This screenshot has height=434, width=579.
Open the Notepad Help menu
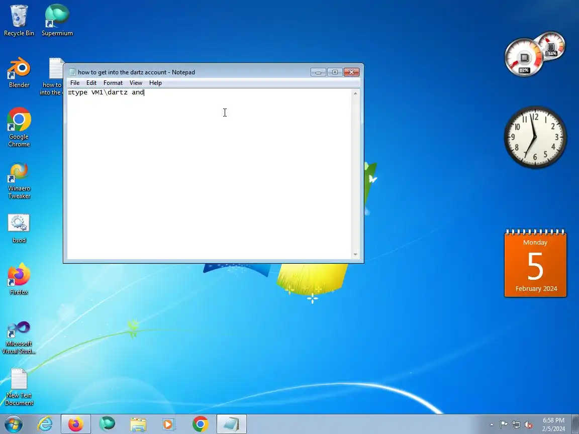pyautogui.click(x=155, y=83)
